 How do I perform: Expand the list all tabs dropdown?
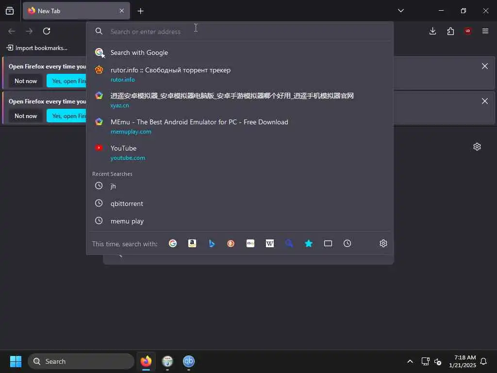tap(401, 11)
